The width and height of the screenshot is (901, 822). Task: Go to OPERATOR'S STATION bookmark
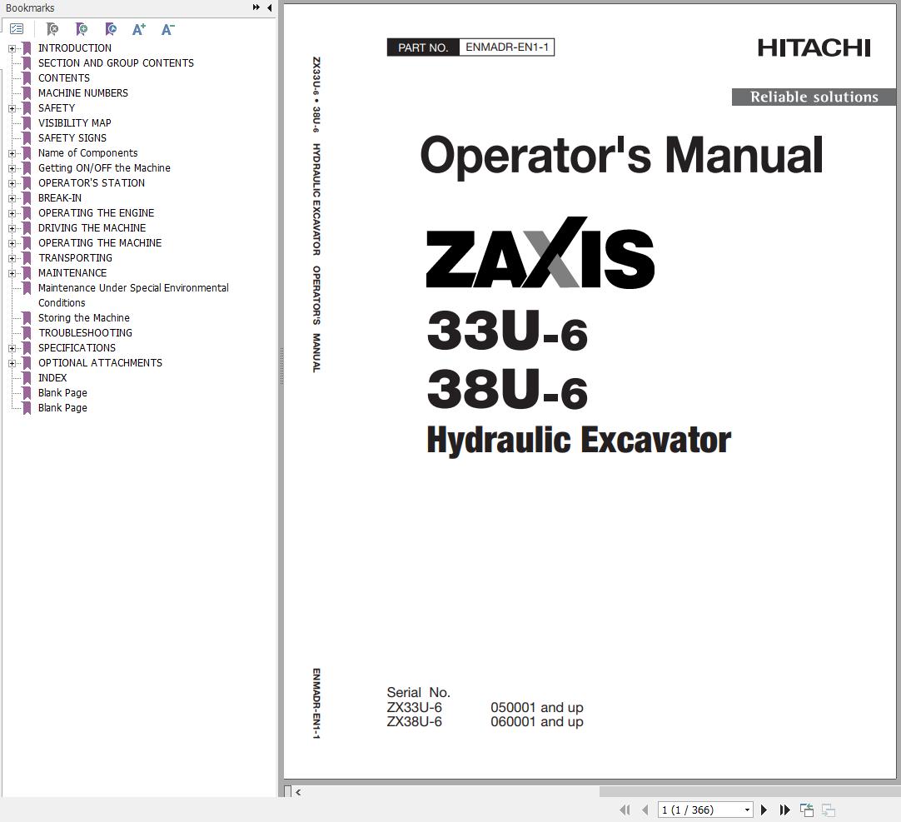click(x=92, y=182)
